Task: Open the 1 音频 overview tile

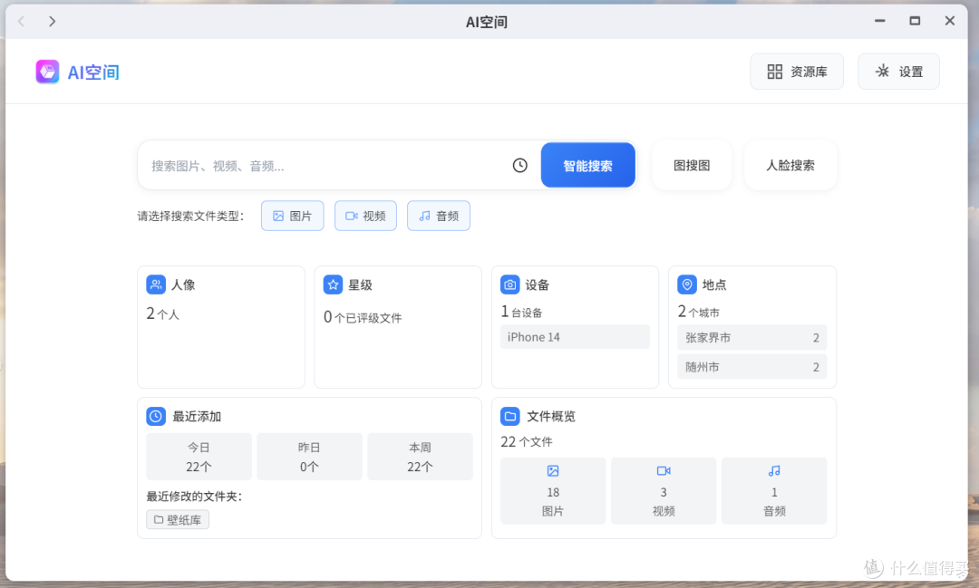Action: point(774,491)
